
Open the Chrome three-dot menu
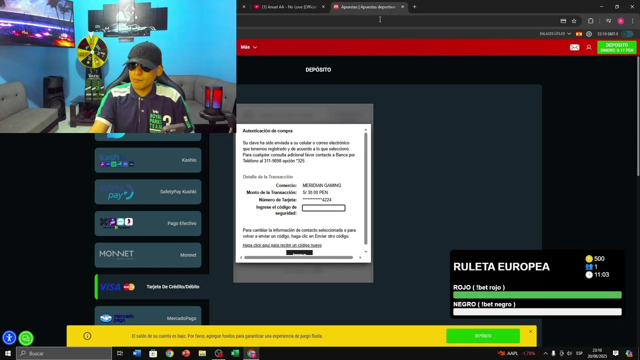(x=632, y=21)
